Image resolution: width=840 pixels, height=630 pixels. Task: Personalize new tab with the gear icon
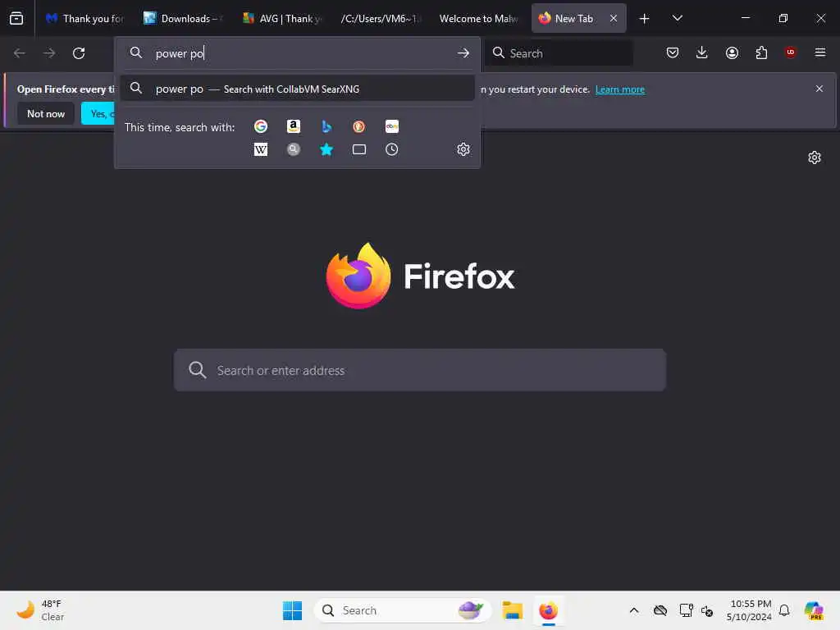[x=815, y=157]
